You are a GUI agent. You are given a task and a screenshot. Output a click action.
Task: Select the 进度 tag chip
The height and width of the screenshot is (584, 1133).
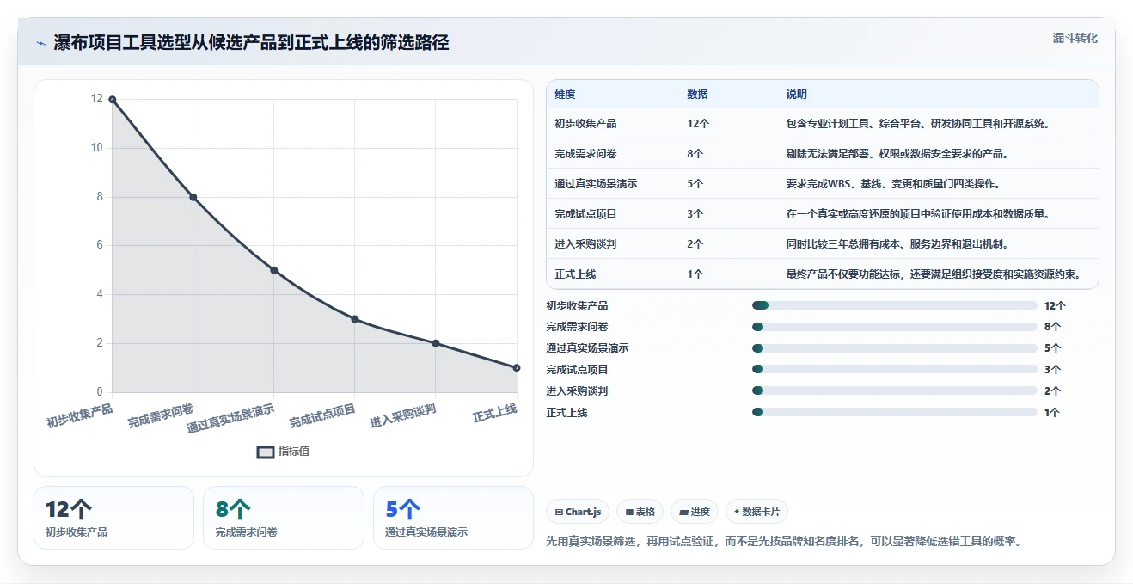pyautogui.click(x=694, y=512)
